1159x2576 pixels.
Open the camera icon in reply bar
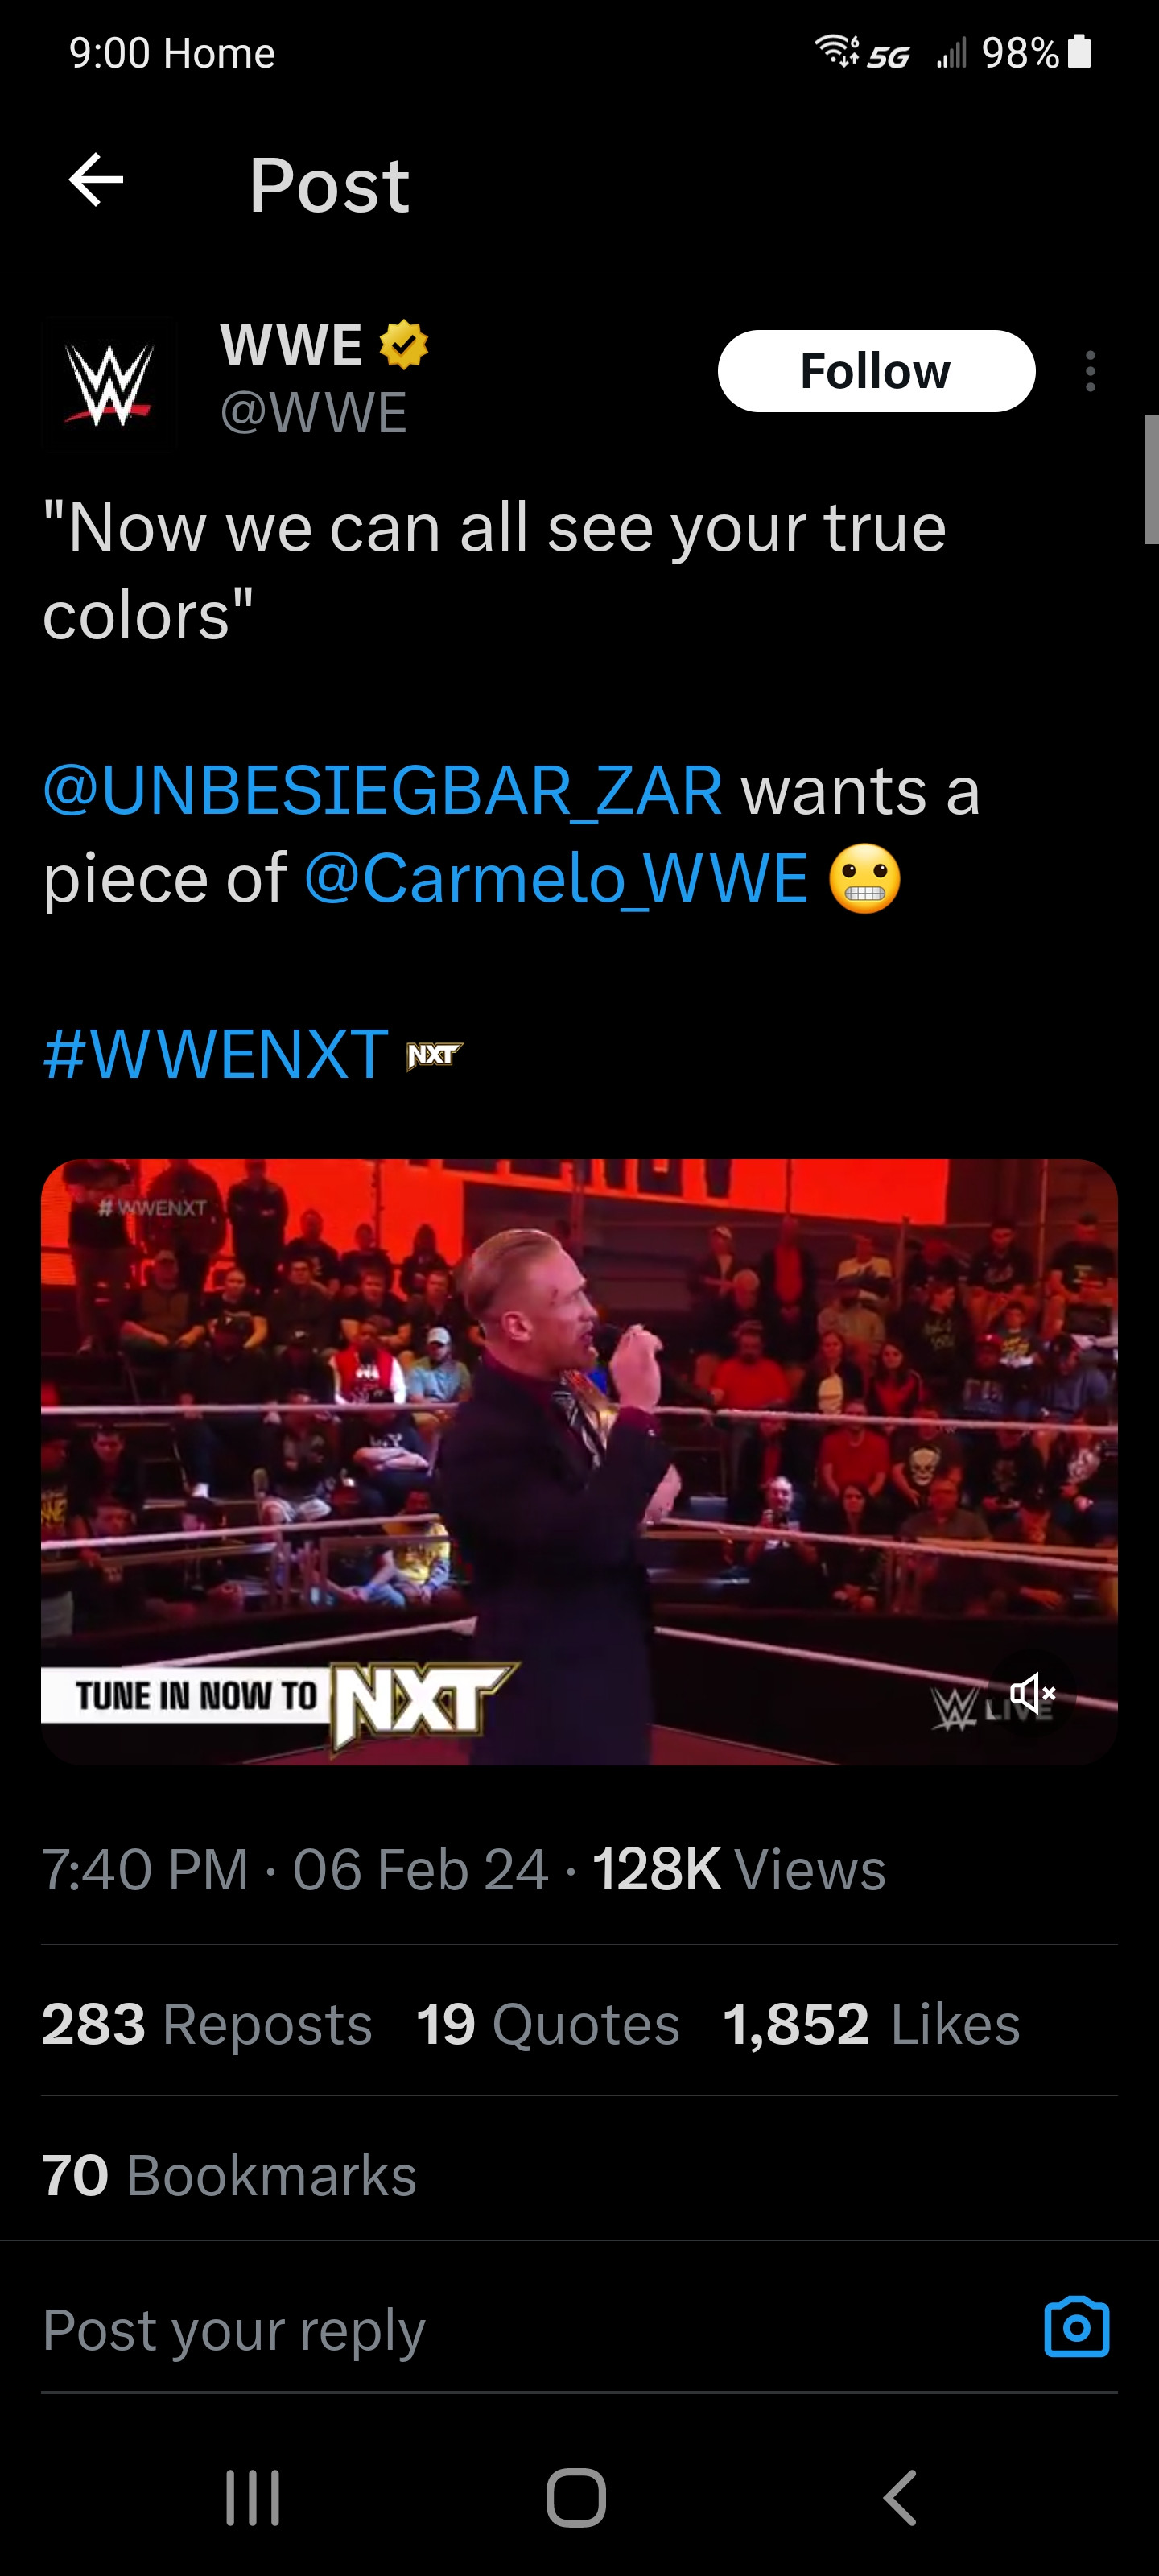coord(1077,2327)
